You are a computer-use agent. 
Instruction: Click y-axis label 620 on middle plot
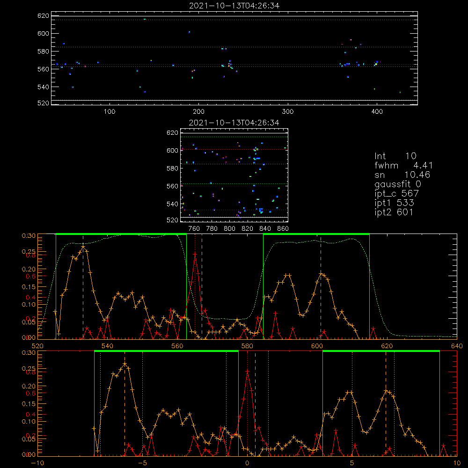(173, 133)
